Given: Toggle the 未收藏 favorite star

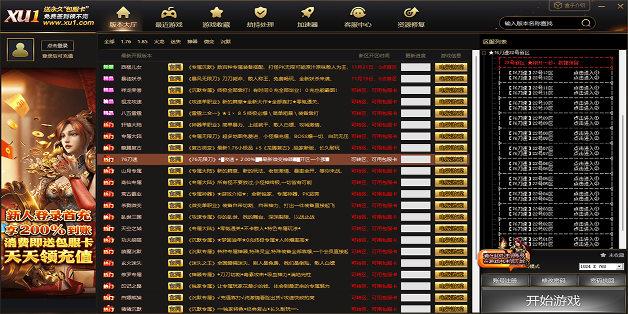Looking at the screenshot, I should coord(603,255).
